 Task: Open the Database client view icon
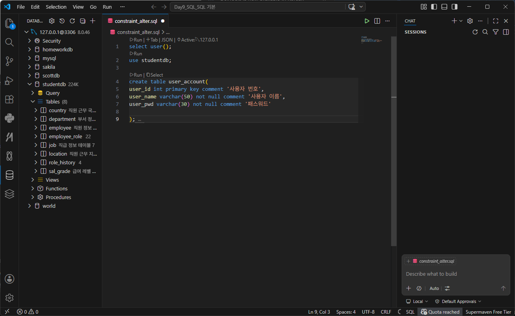point(9,175)
